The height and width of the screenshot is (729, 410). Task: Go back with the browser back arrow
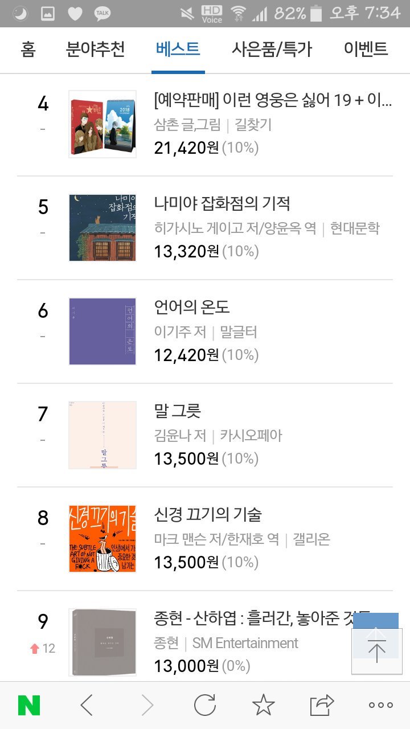pos(87,706)
